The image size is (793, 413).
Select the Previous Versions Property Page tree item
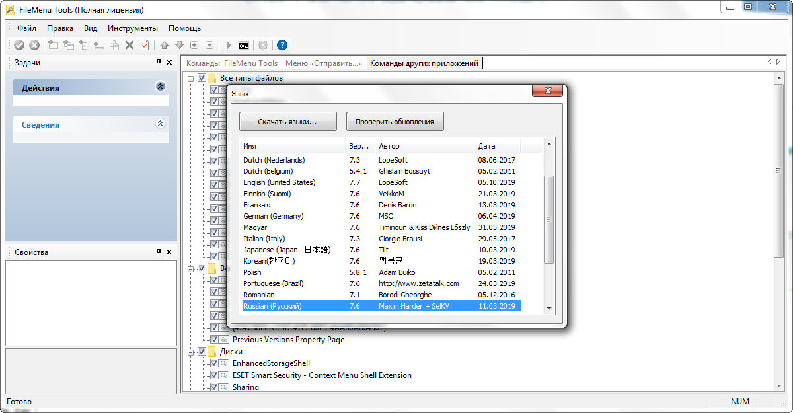[x=288, y=340]
